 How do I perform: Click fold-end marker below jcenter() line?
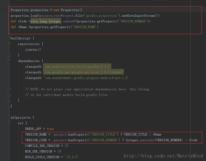pos(9,55)
